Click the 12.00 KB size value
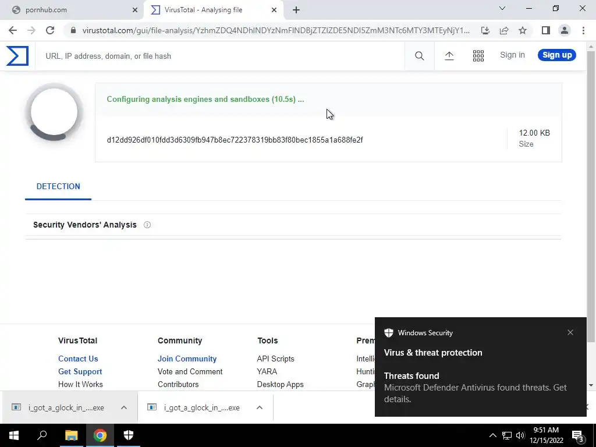The width and height of the screenshot is (596, 447). 534,133
